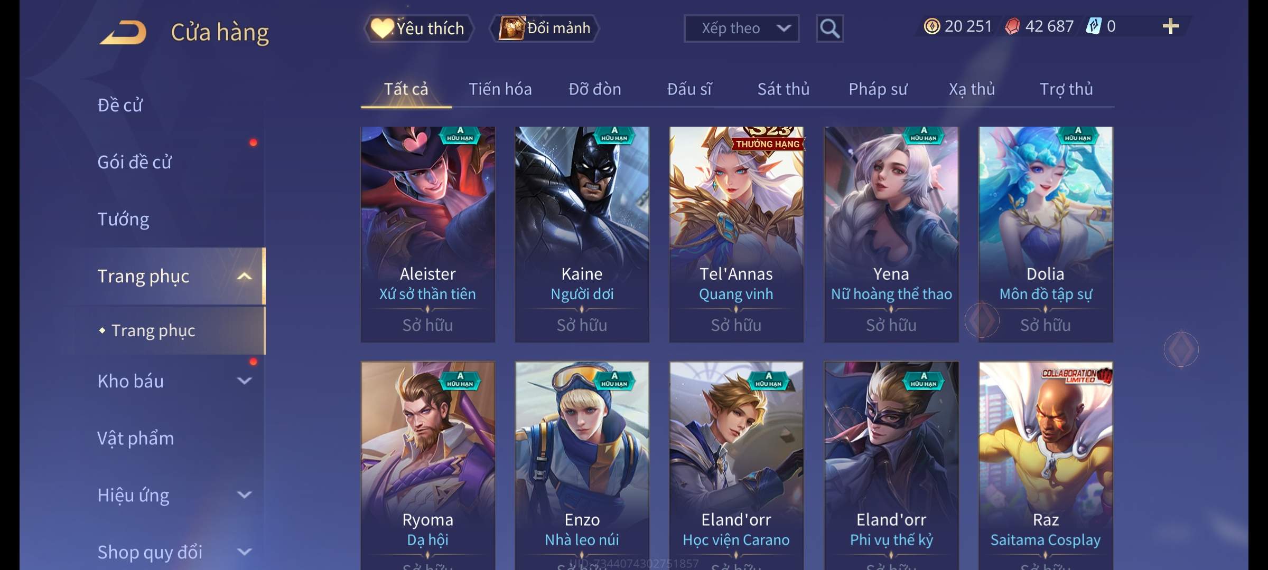Tap the blue voucher currency icon

[1093, 26]
